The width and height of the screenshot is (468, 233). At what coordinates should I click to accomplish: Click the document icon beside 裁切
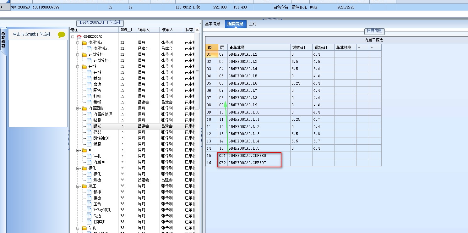click(89, 79)
